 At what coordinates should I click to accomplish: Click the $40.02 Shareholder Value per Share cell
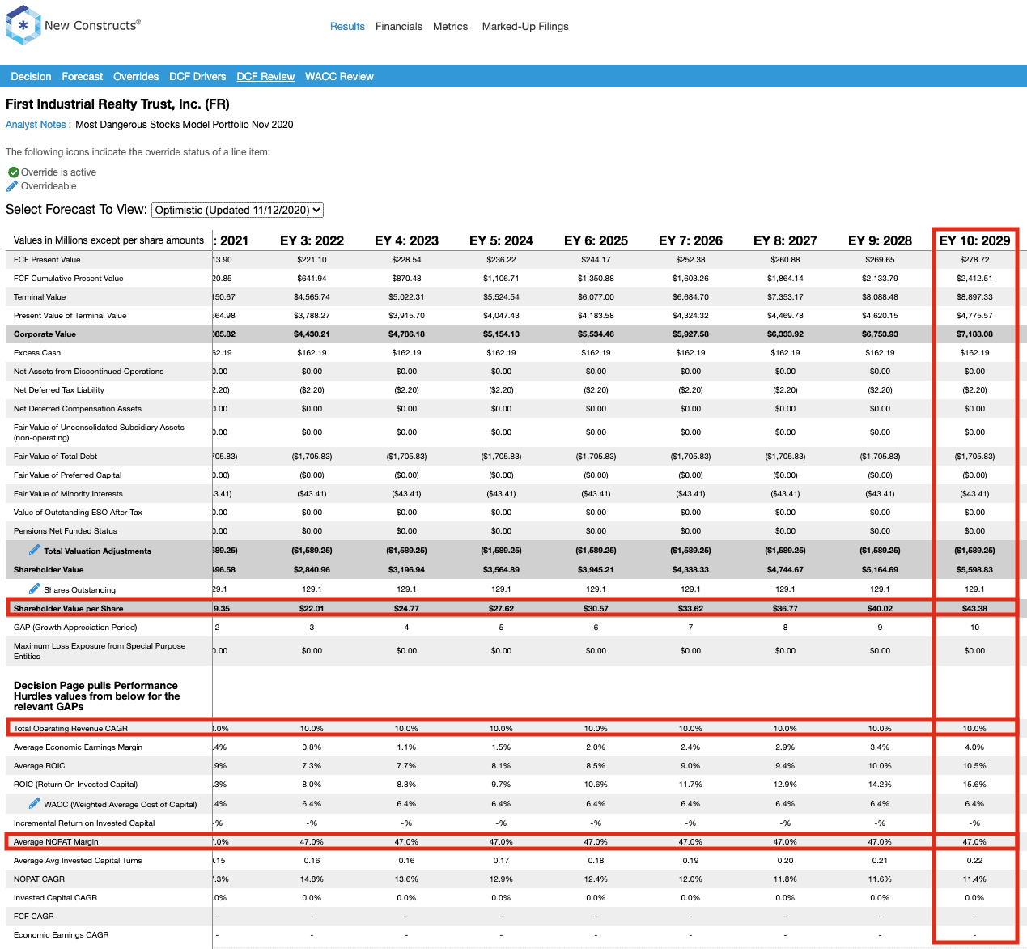[880, 609]
